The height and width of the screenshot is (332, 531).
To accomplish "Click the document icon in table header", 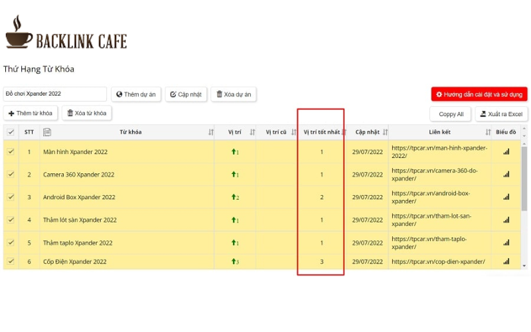I will [47, 132].
